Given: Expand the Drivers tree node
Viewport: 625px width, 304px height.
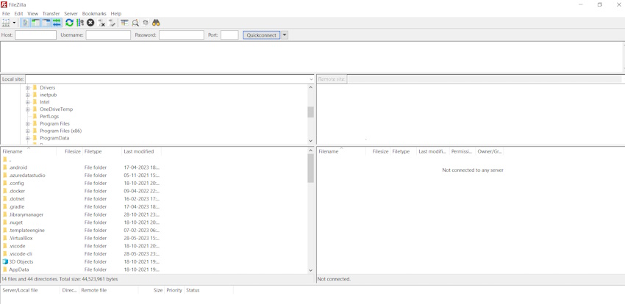Looking at the screenshot, I should pyautogui.click(x=28, y=87).
